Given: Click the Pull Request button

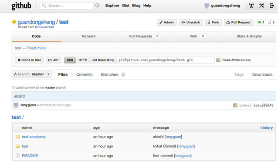Looking at the screenshot, I should click(239, 22).
